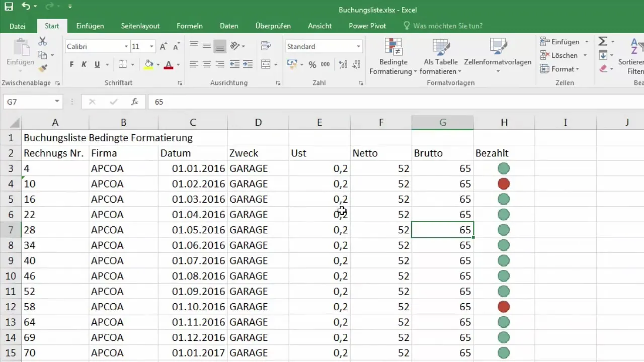This screenshot has width=644, height=362.
Task: Click the fill down arrow icon
Action: [x=603, y=55]
